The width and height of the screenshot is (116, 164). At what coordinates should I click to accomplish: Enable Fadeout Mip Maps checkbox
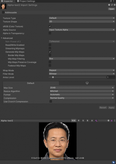(50, 66)
